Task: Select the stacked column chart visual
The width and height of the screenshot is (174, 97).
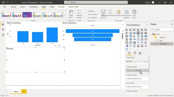Action: 130,30
